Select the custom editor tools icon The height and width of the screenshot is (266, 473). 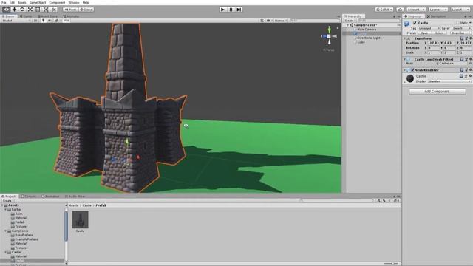click(54, 10)
